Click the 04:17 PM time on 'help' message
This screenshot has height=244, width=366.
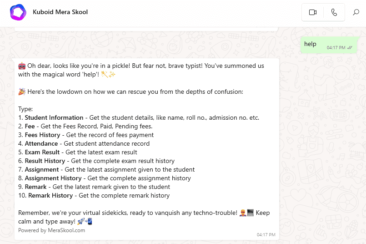click(336, 47)
